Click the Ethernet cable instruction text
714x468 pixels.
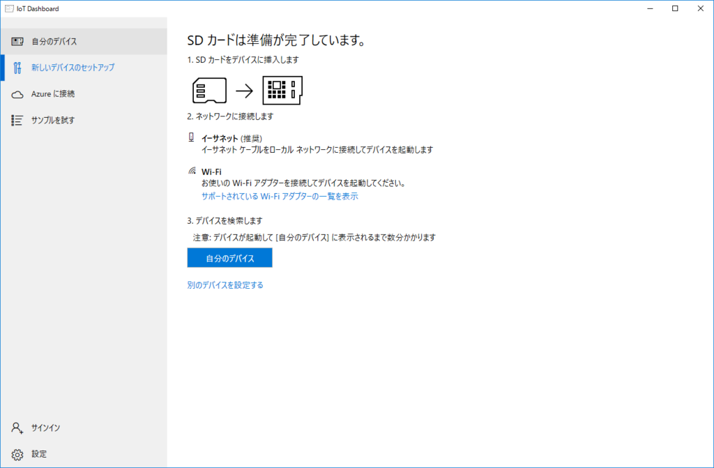tap(317, 150)
